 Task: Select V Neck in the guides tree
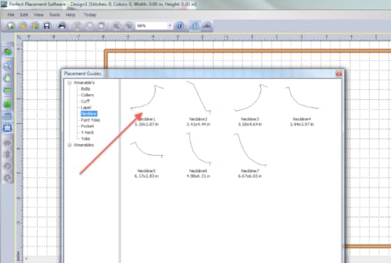click(88, 133)
